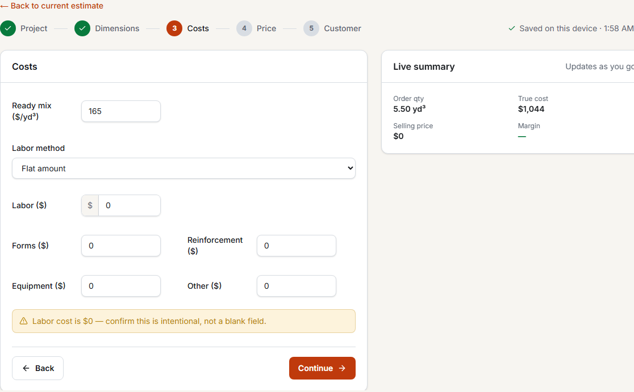The height and width of the screenshot is (392, 634).
Task: Click the Updates as you go text
Action: click(x=599, y=66)
